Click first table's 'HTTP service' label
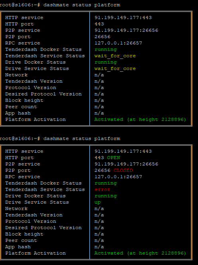 pyautogui.click(x=24, y=18)
